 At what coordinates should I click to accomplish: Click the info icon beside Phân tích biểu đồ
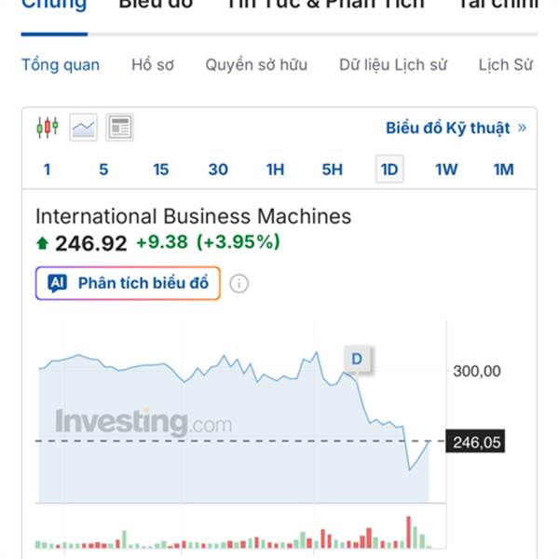[x=239, y=283]
